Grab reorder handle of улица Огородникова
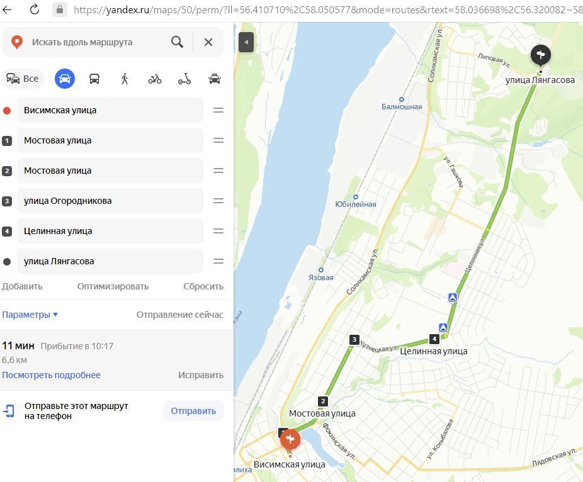This screenshot has width=583, height=482. [218, 201]
